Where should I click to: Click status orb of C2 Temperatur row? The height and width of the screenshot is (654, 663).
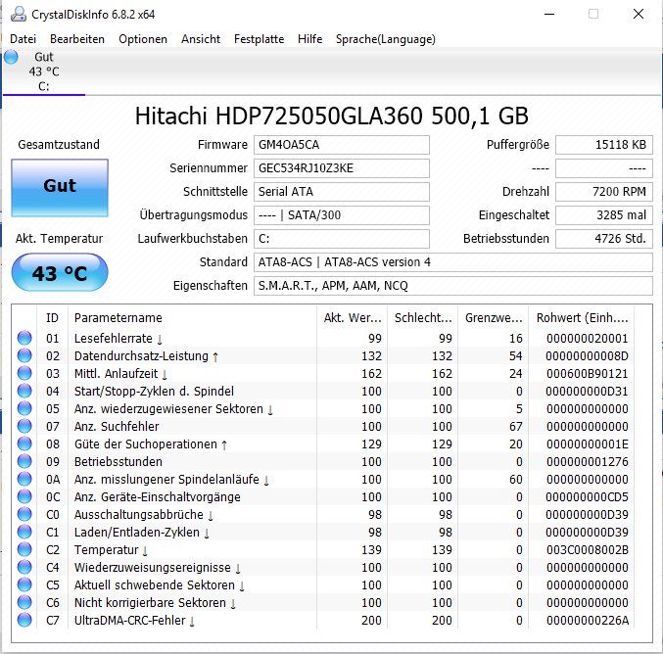click(24, 549)
